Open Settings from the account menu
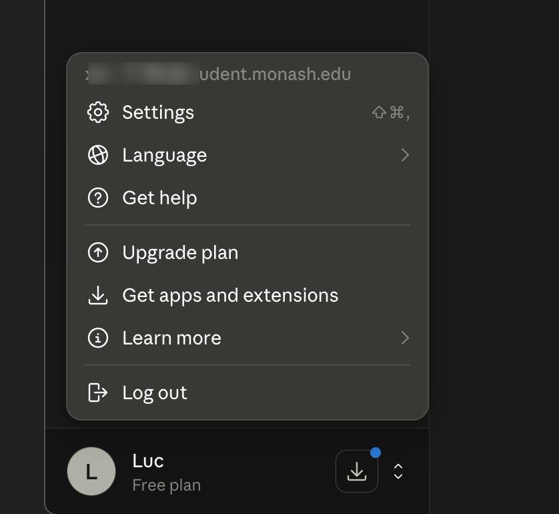 (247, 112)
